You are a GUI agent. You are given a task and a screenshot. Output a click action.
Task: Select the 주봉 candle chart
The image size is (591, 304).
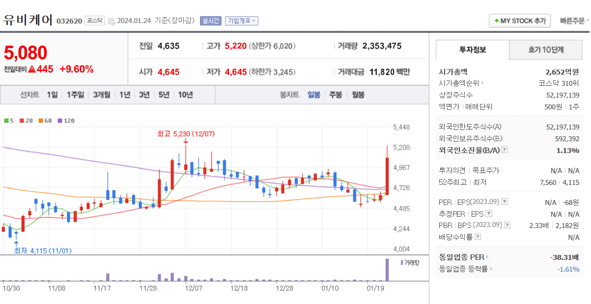(x=336, y=95)
